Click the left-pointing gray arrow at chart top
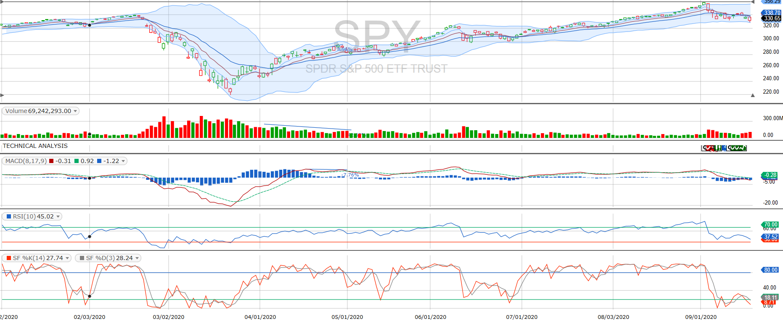Image resolution: width=783 pixels, height=321 pixels. 753,2
